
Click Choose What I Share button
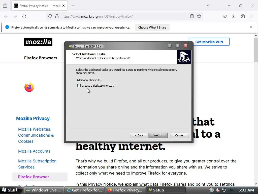152,28
